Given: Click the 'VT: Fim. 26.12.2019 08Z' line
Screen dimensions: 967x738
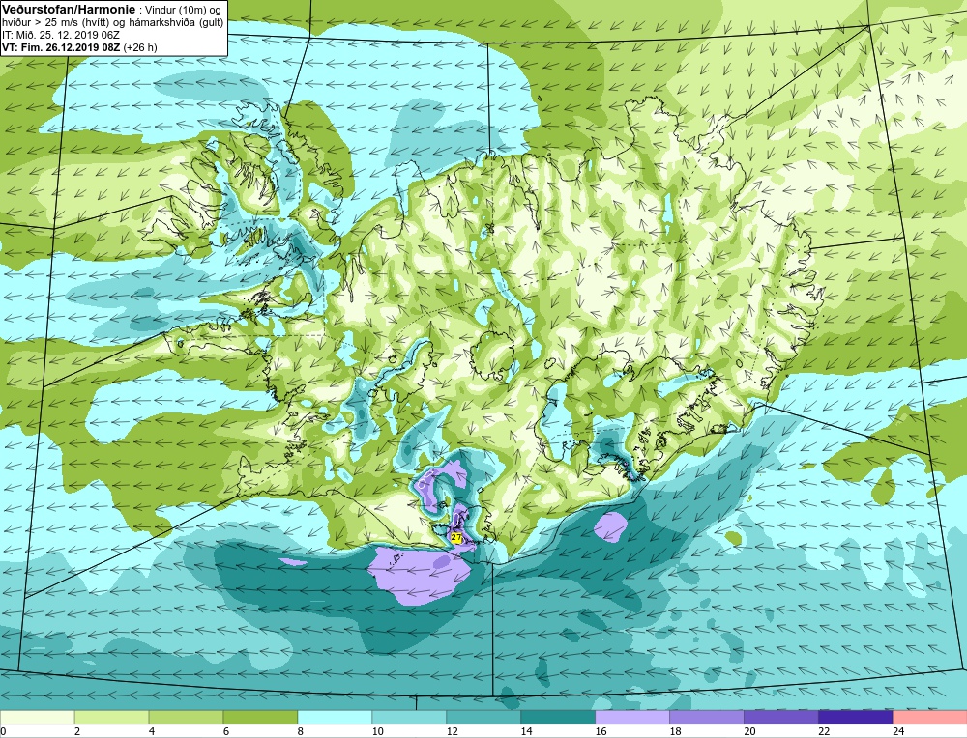Looking at the screenshot, I should (62, 47).
